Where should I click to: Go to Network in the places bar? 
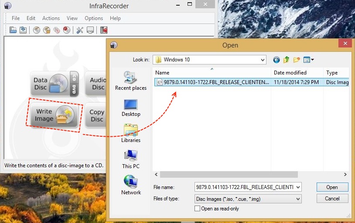point(131,185)
